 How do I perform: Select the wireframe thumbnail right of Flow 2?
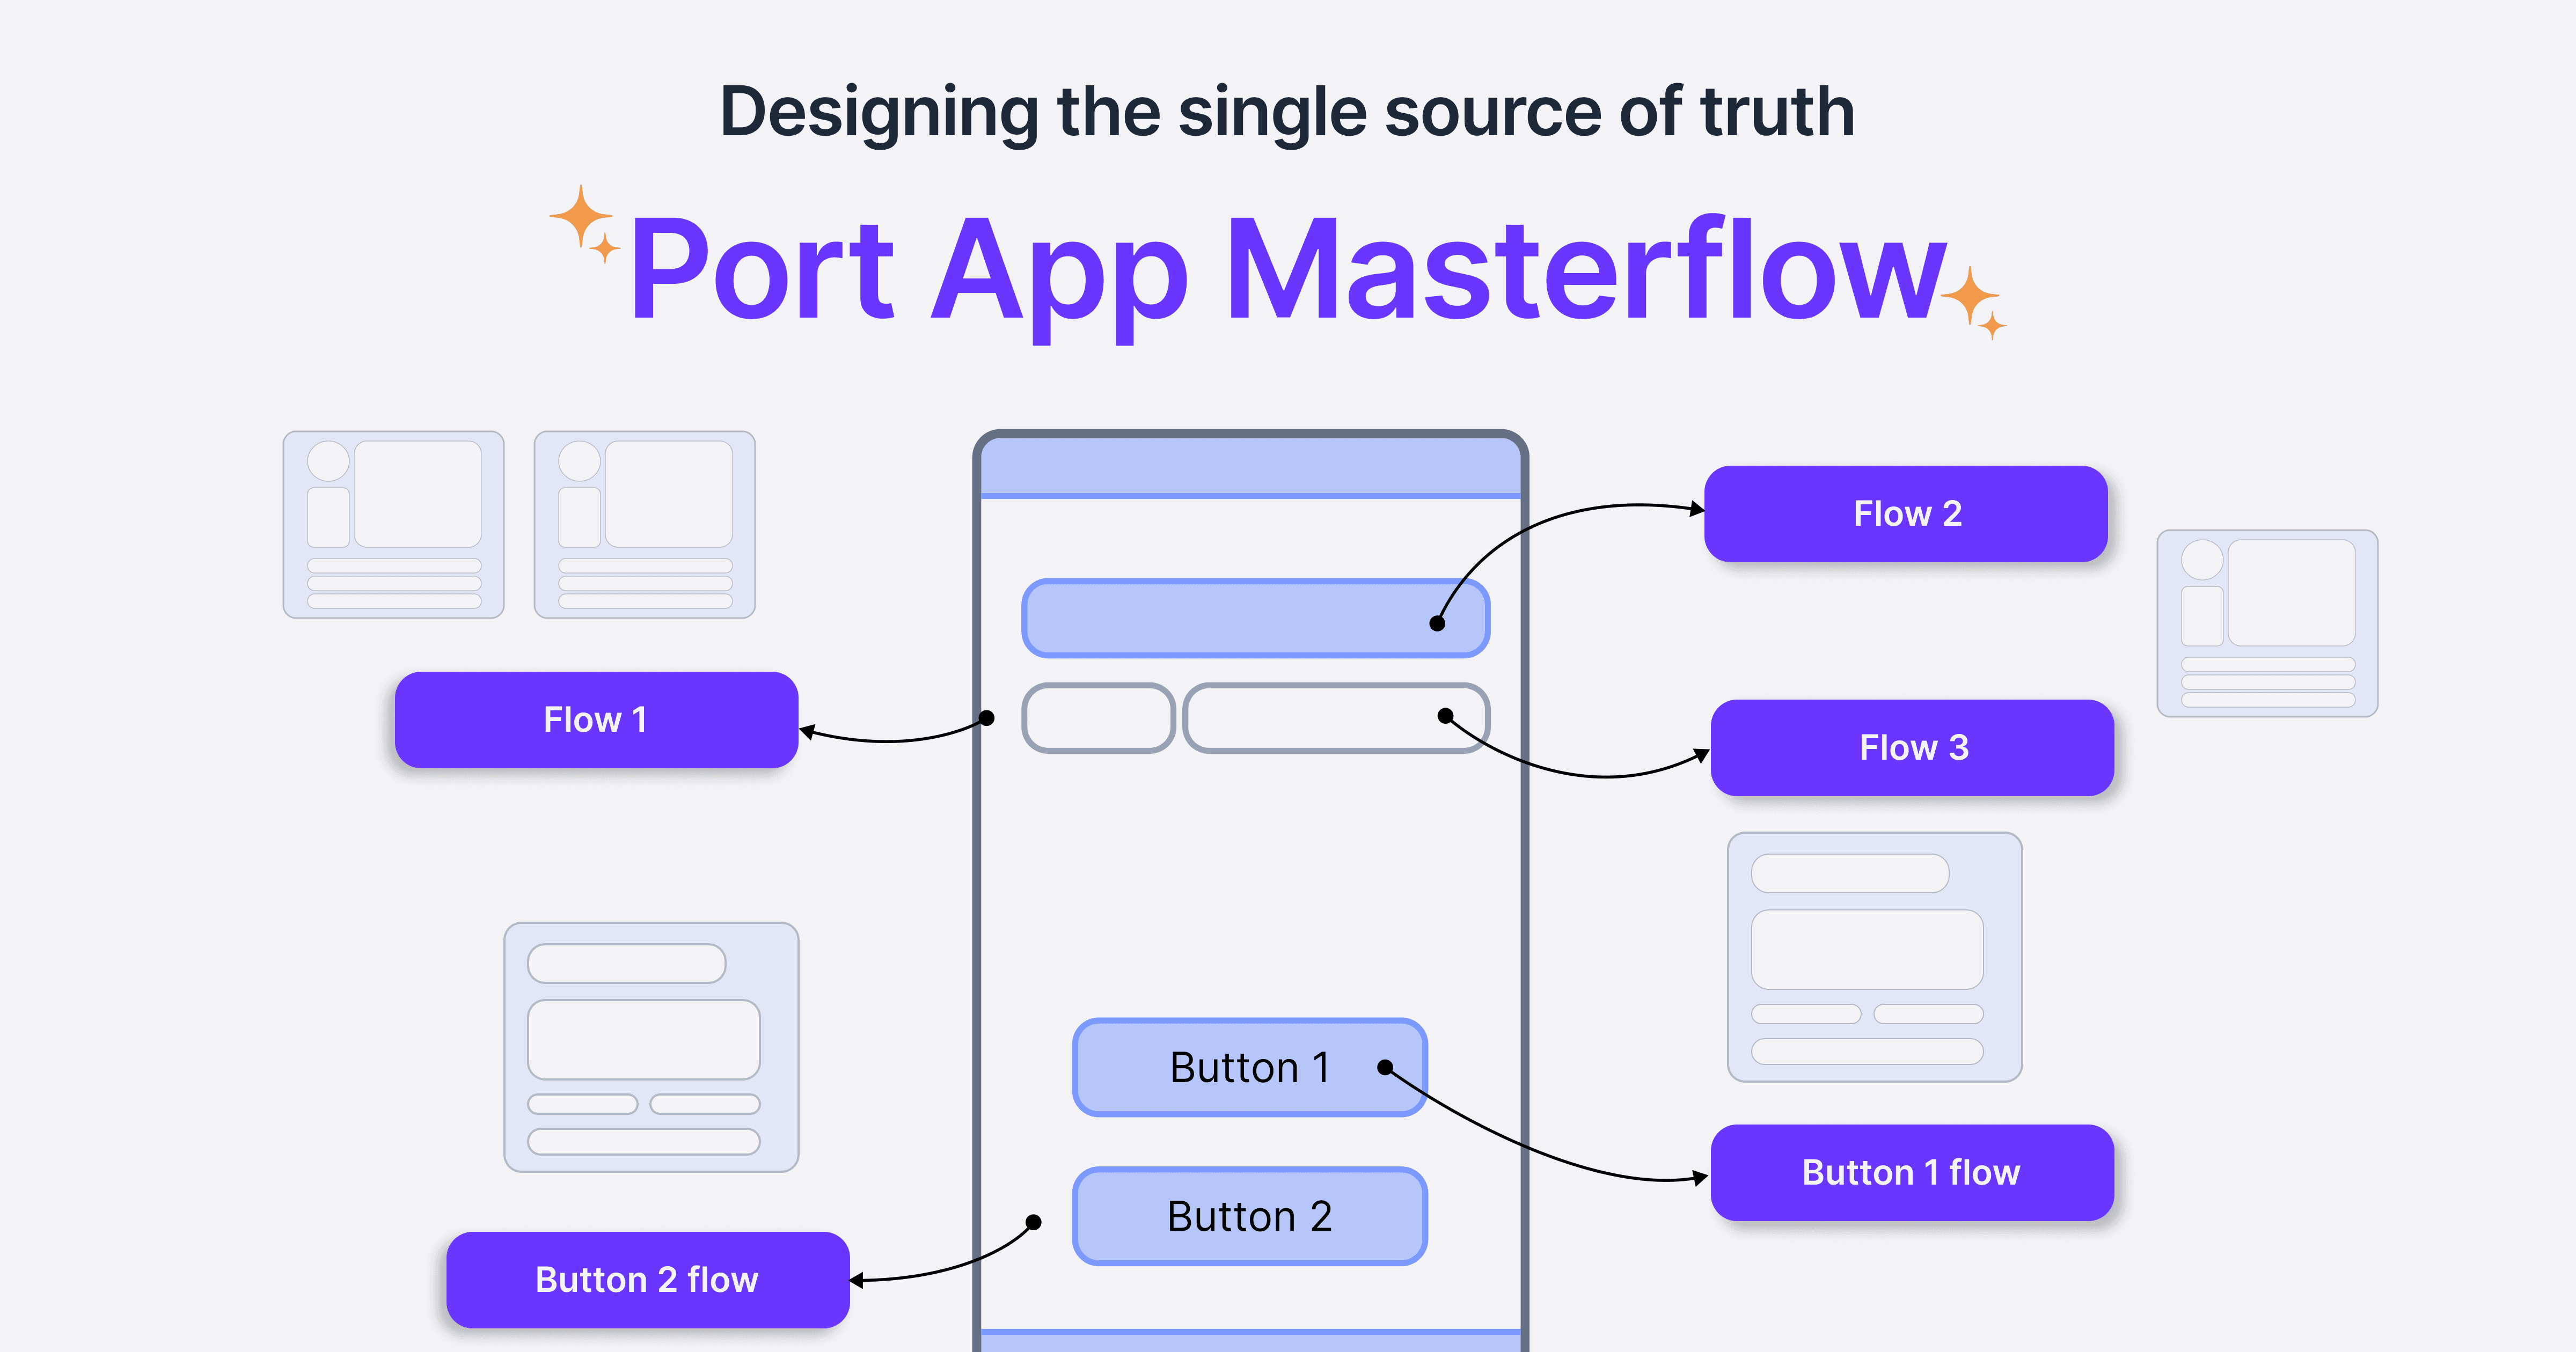tap(2268, 624)
